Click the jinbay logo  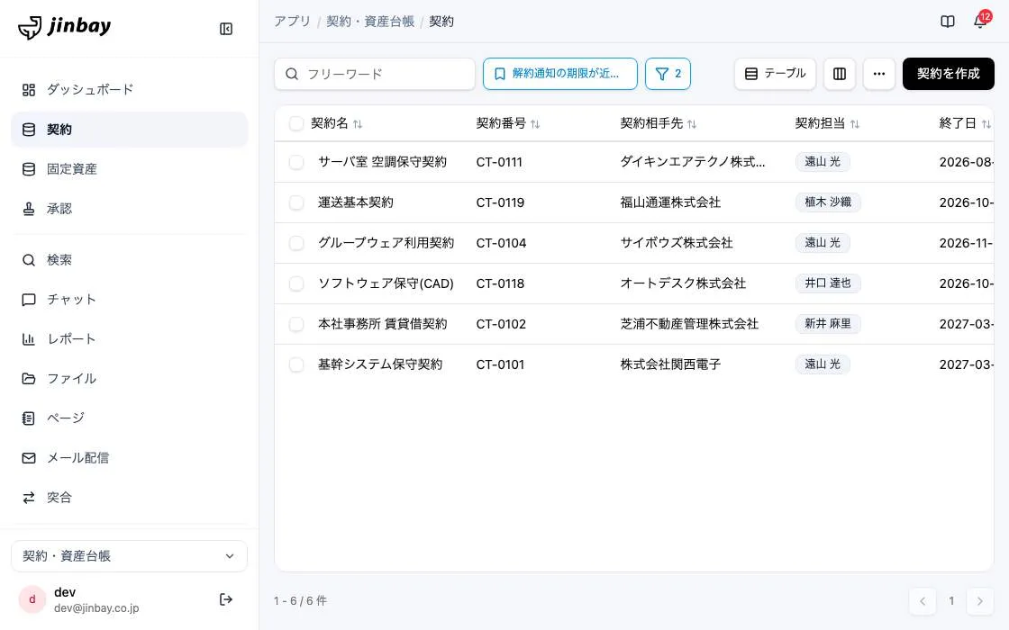tap(64, 27)
